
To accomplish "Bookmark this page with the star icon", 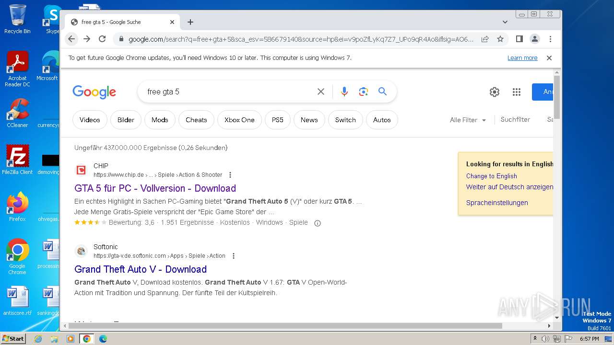I will coord(500,39).
